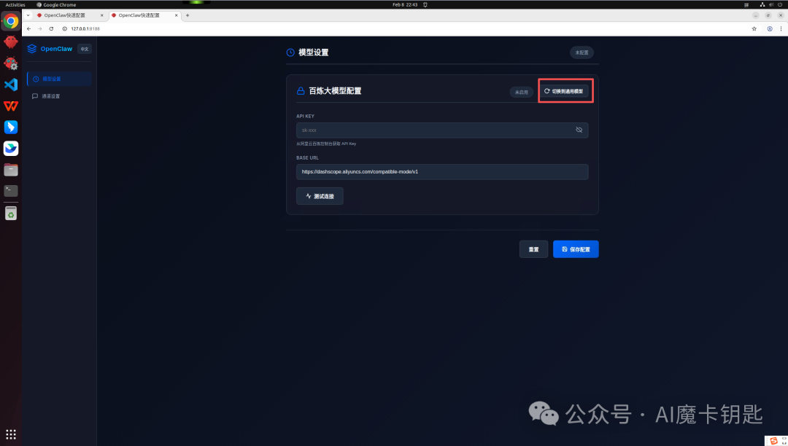Open the Trash in the dock
The width and height of the screenshot is (788, 446).
click(10, 214)
